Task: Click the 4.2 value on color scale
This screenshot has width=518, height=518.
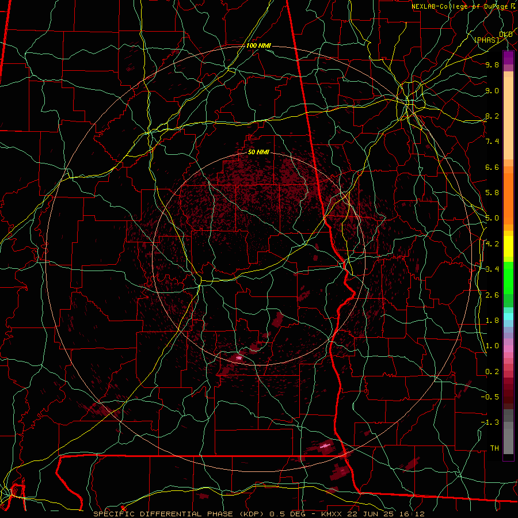Action: pos(492,244)
